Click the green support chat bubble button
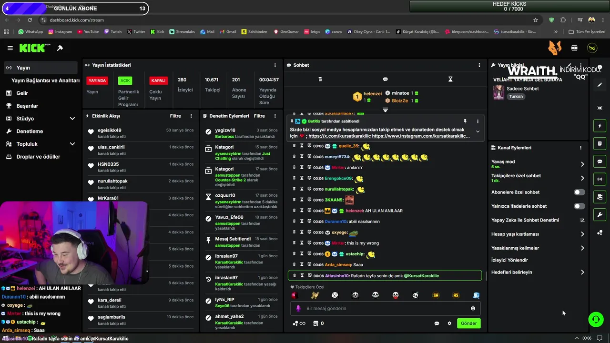Screen dimensions: 610x343 click(x=596, y=319)
